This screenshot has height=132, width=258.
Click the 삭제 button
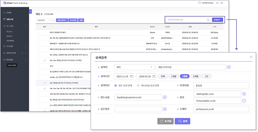tap(81, 20)
